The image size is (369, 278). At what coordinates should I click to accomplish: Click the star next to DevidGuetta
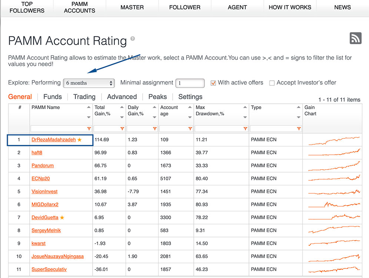tap(62, 217)
